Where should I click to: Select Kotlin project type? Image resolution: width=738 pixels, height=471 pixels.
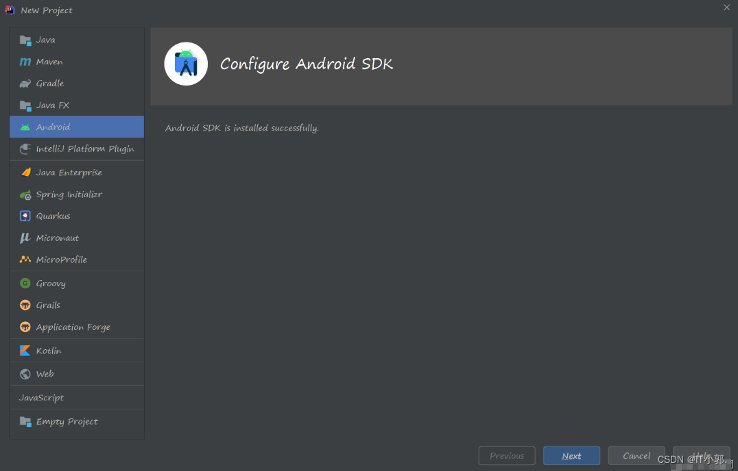(49, 351)
